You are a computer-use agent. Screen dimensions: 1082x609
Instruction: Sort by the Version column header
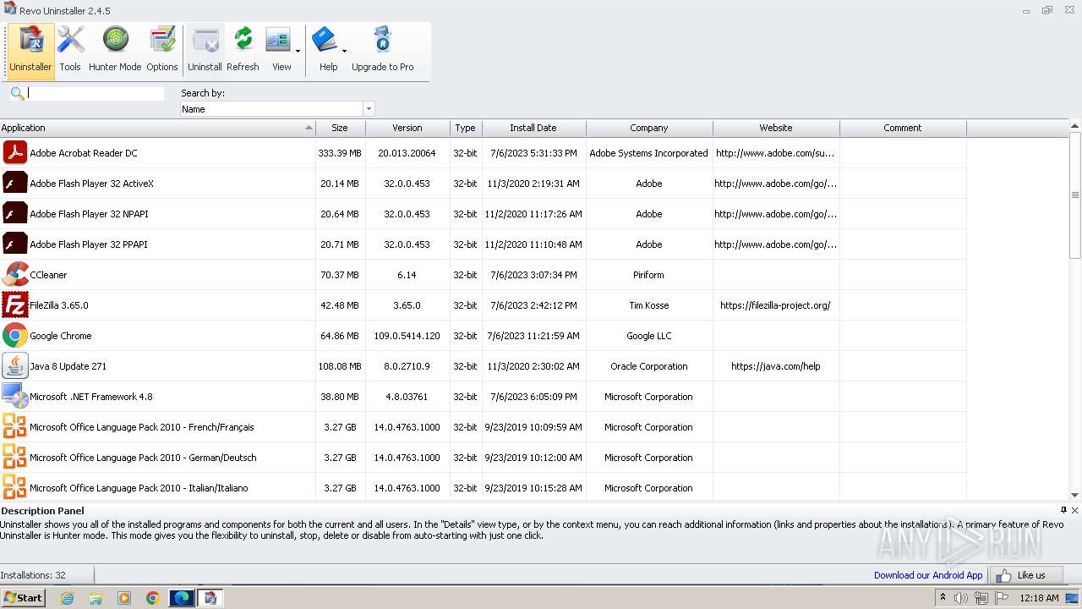tap(407, 128)
